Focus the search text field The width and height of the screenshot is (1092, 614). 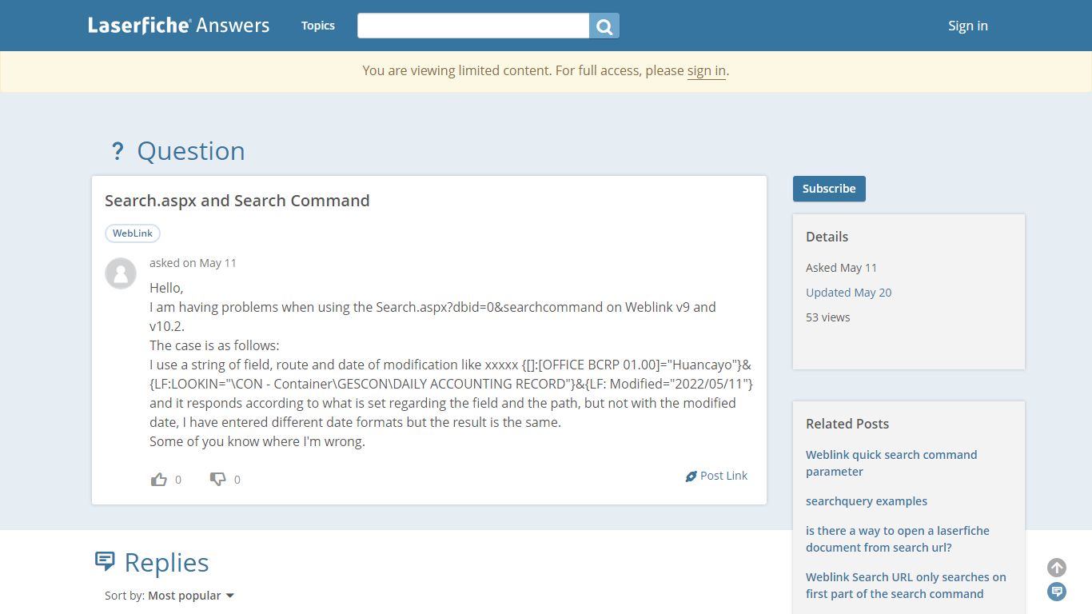473,26
